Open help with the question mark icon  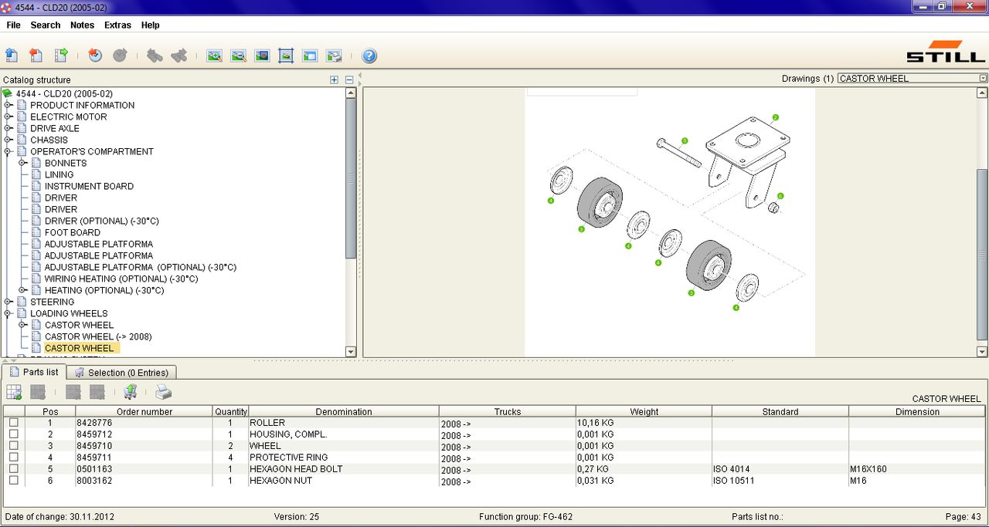369,56
